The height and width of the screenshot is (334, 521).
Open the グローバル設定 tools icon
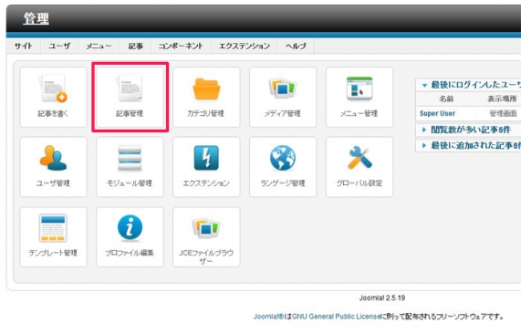tap(359, 167)
